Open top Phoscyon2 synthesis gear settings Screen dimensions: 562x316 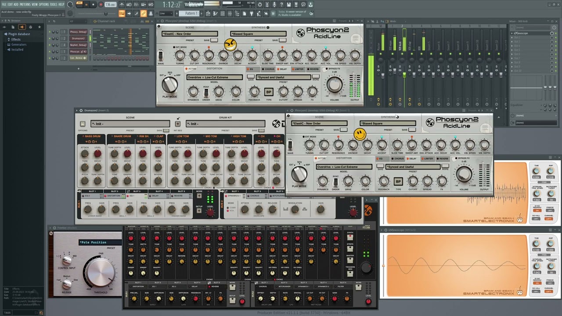268,28
